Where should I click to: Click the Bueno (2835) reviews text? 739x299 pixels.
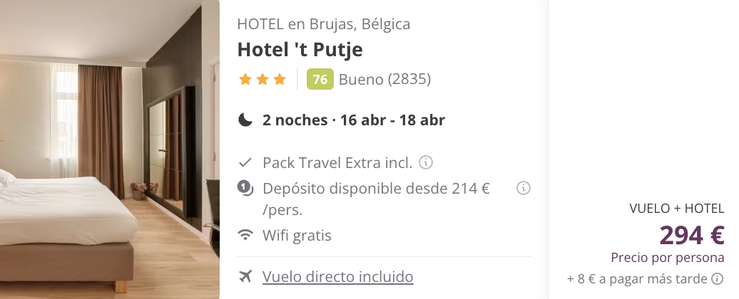[384, 79]
